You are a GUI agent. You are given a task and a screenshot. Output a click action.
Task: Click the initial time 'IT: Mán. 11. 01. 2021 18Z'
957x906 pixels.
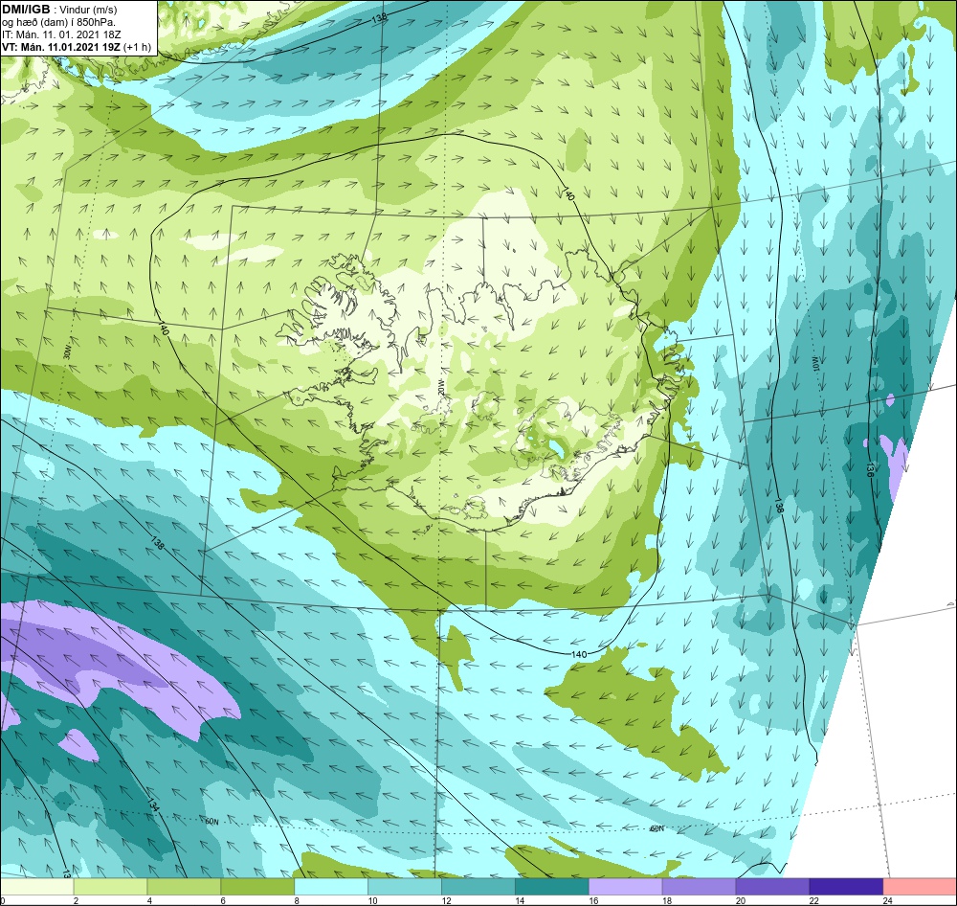(x=61, y=34)
